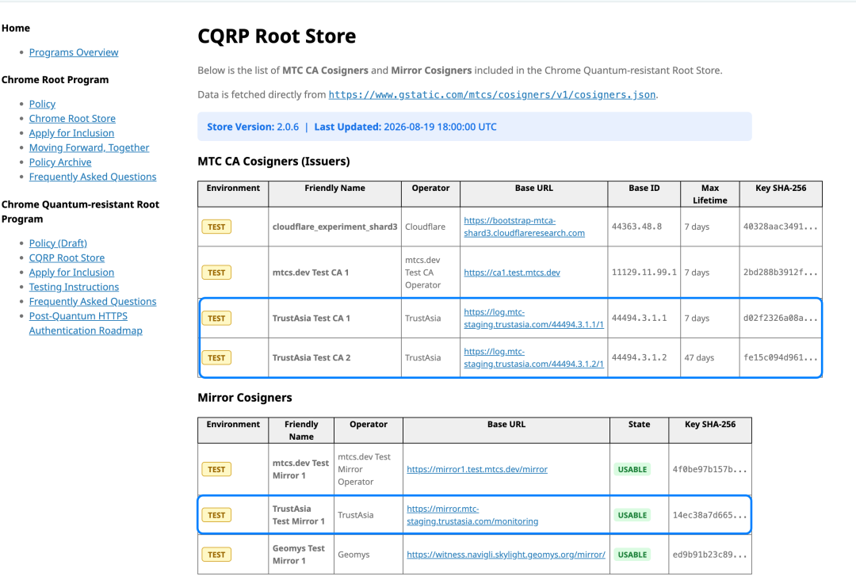Click key hash 2bd288b3912f...

[780, 273]
